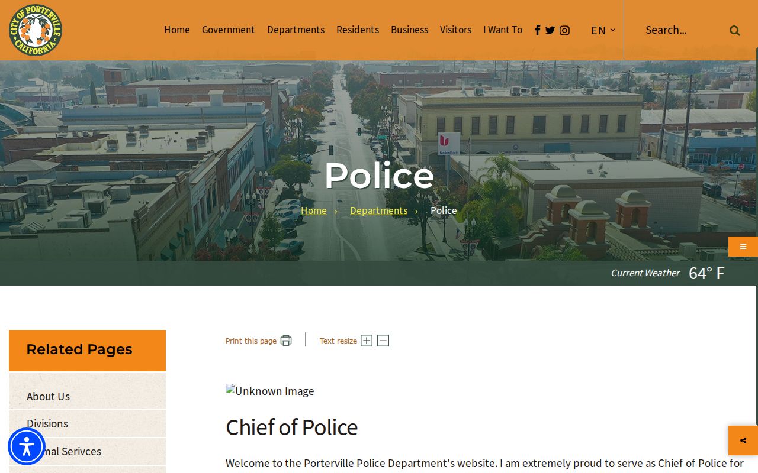The width and height of the screenshot is (758, 473).
Task: Click the Police breadcrumb text
Action: (x=444, y=210)
